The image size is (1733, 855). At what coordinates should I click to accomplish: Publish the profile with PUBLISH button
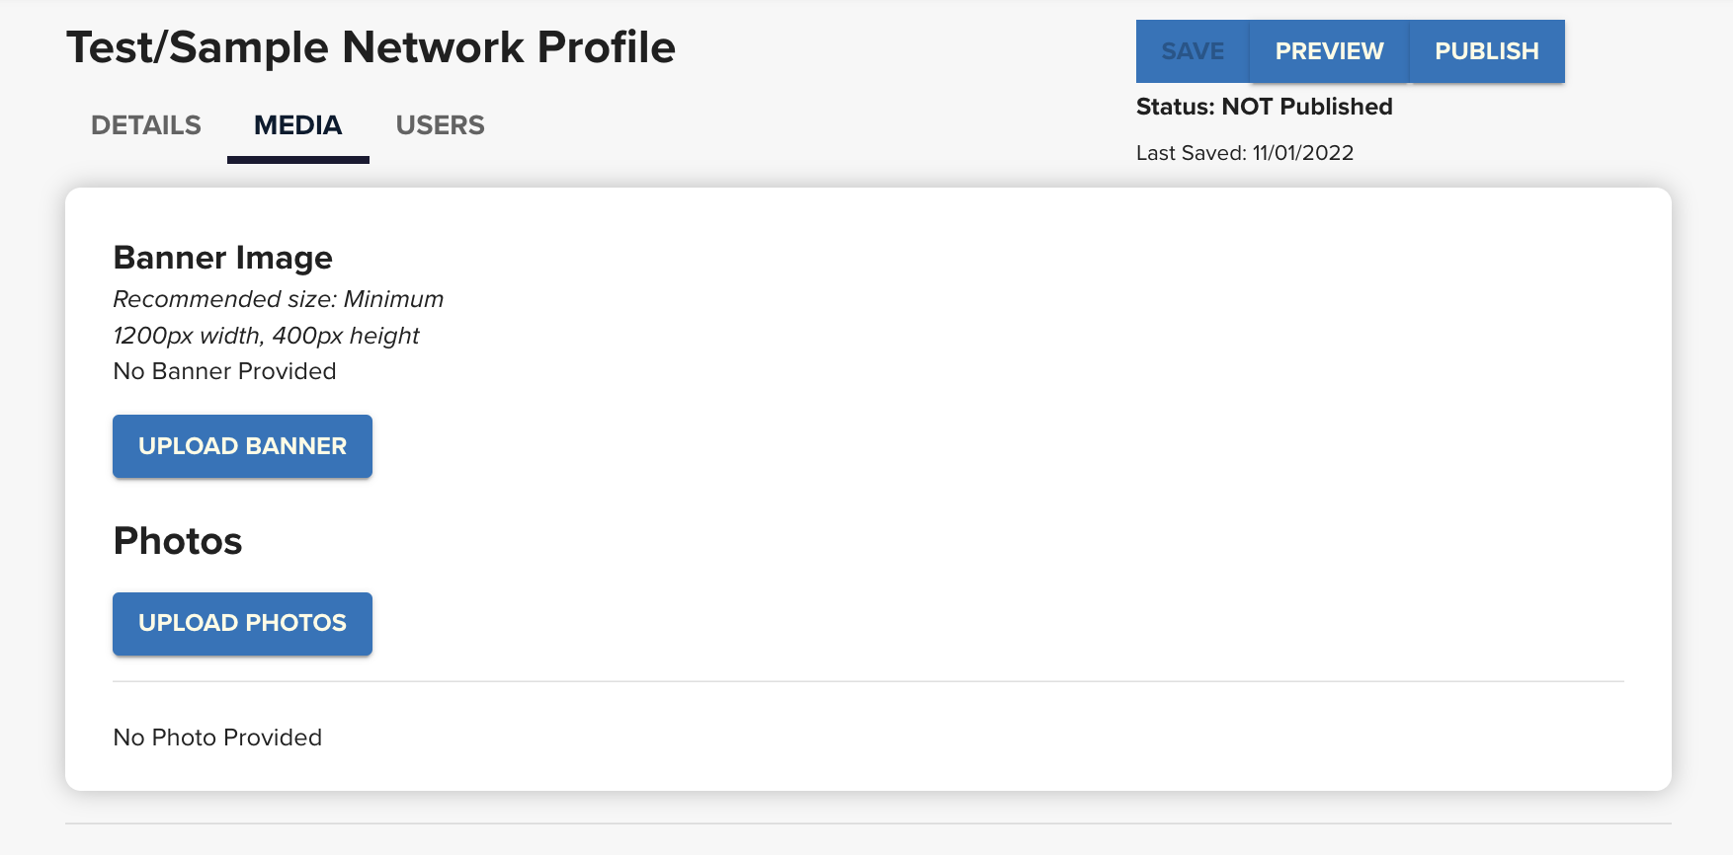1487,51
